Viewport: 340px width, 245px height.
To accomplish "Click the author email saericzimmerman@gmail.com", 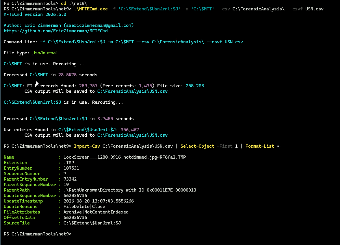I will (x=99, y=25).
